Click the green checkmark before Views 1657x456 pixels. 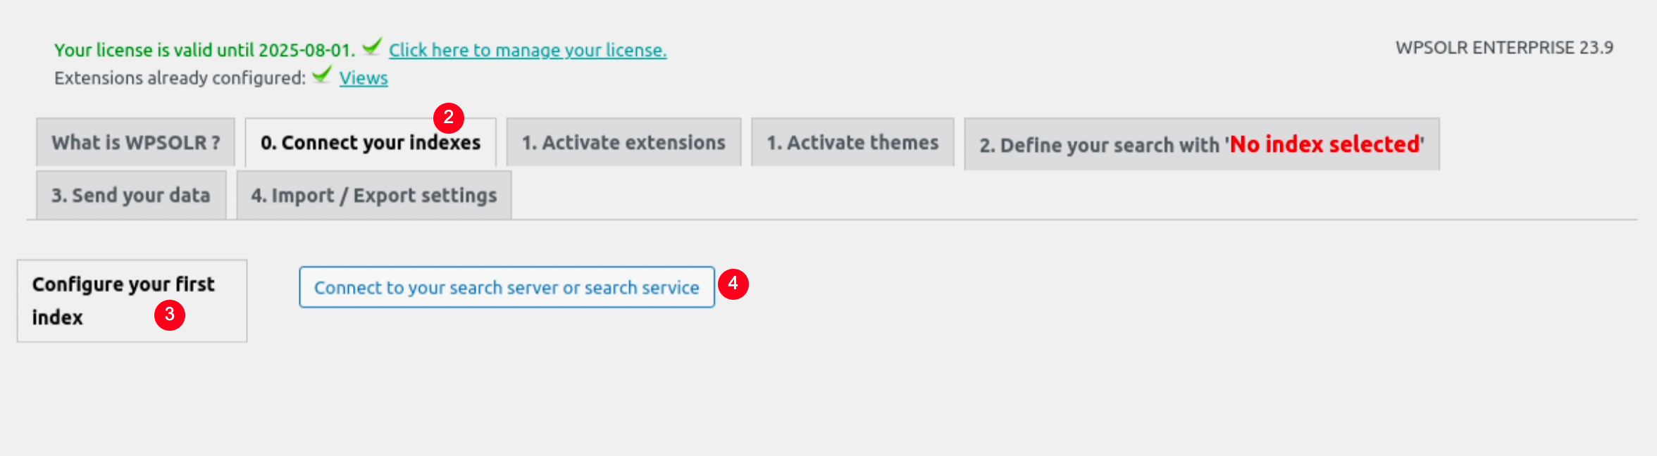click(322, 74)
